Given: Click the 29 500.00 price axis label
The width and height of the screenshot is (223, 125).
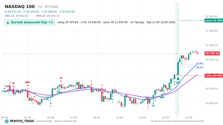Looking at the screenshot, I should click(212, 89).
